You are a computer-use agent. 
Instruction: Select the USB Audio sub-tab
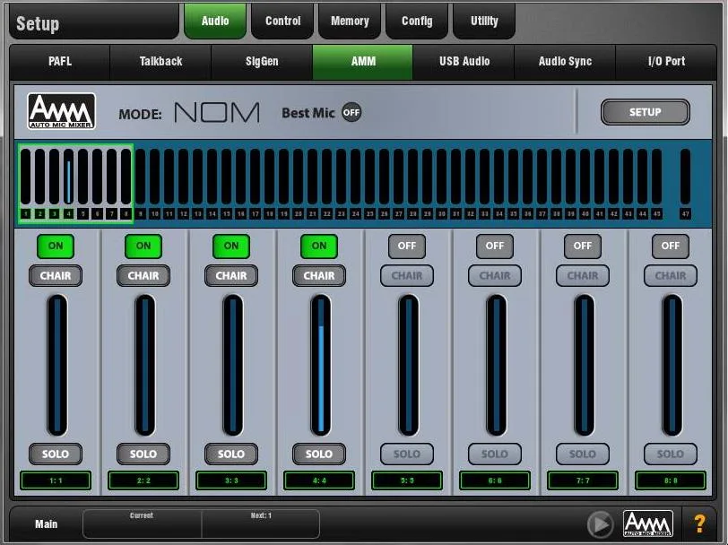tap(464, 62)
